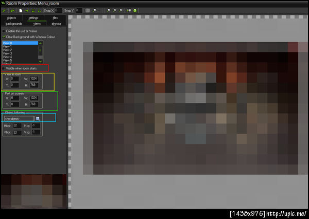Screen dimensions: 309x219
Task: Select View 0 in the view list
Action: 20,43
